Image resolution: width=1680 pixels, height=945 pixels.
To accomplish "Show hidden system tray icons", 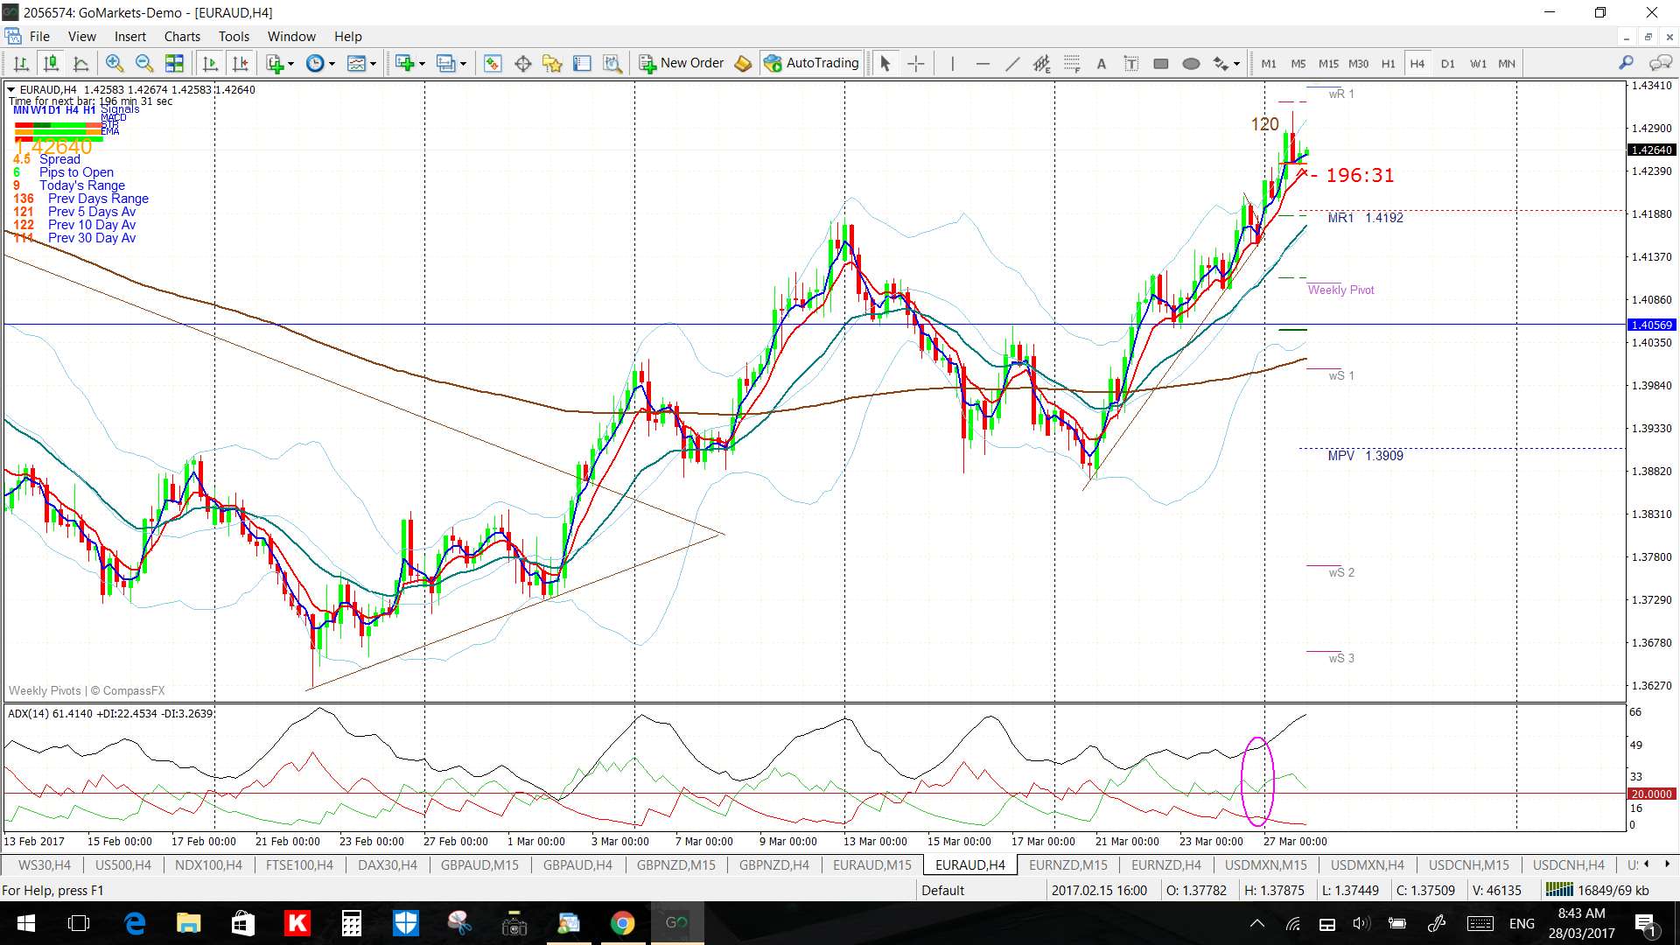I will tap(1256, 923).
